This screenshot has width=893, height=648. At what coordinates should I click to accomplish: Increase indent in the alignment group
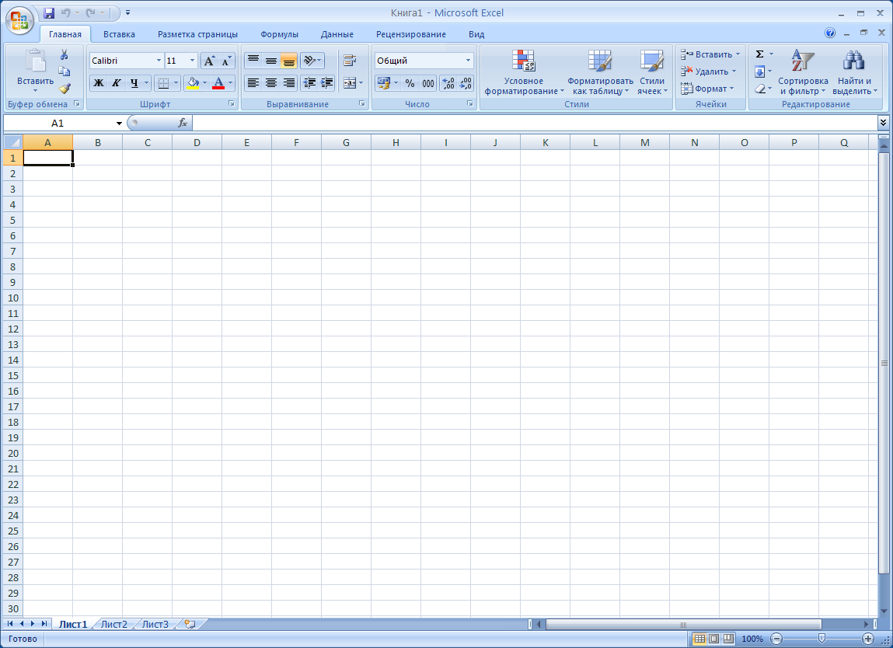[327, 83]
